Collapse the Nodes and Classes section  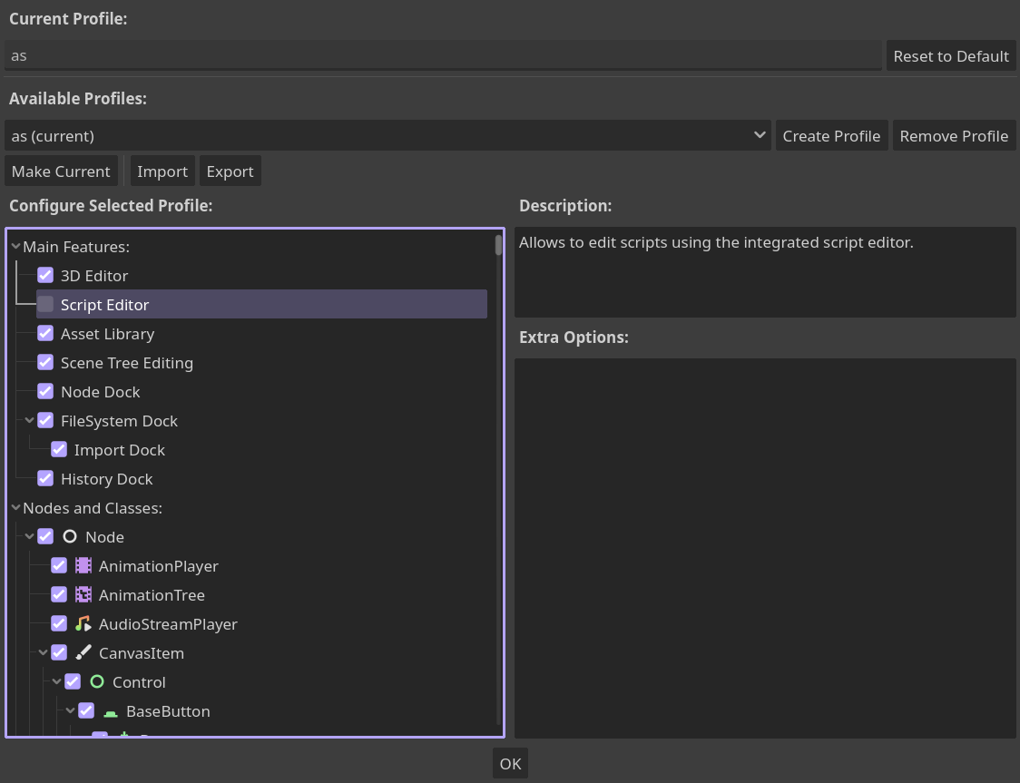tap(15, 507)
